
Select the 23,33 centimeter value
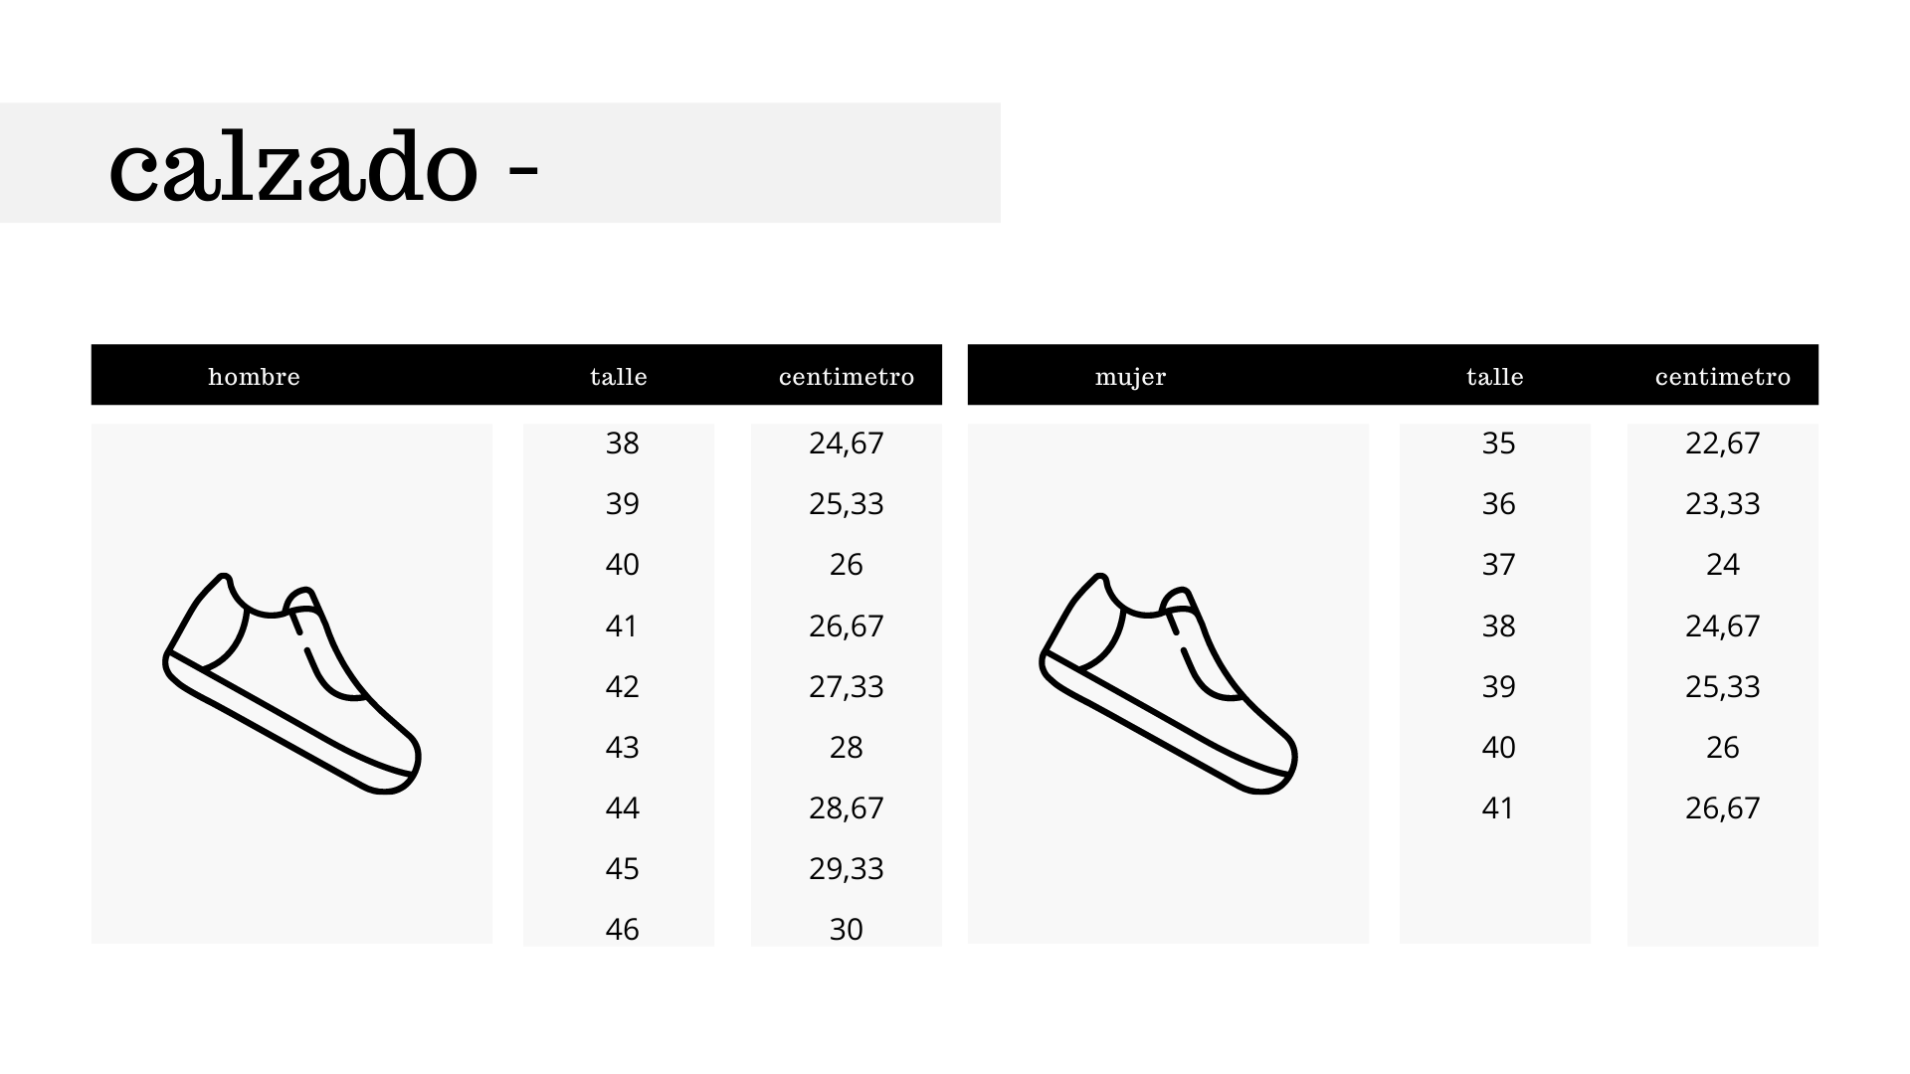point(1723,503)
